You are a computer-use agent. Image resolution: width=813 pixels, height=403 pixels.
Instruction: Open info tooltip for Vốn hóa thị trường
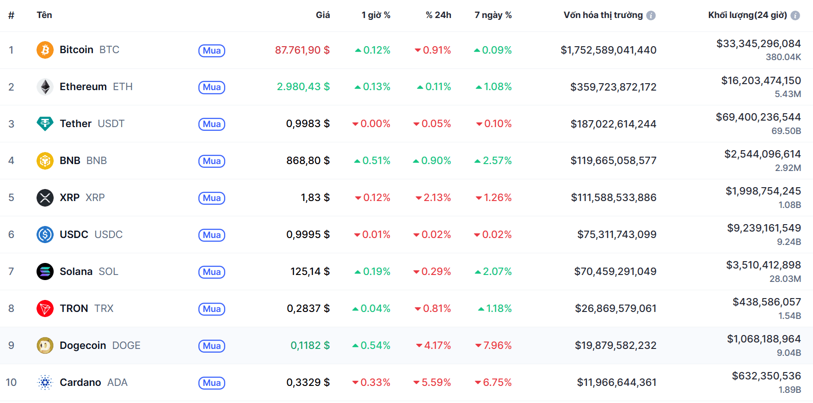click(x=651, y=16)
